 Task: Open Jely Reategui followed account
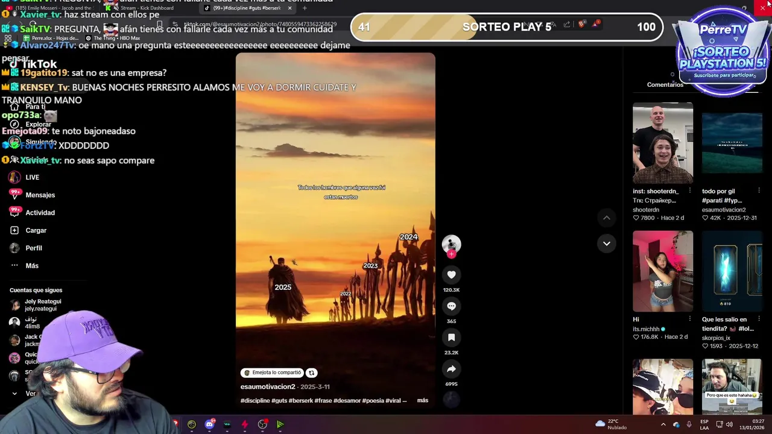point(36,305)
